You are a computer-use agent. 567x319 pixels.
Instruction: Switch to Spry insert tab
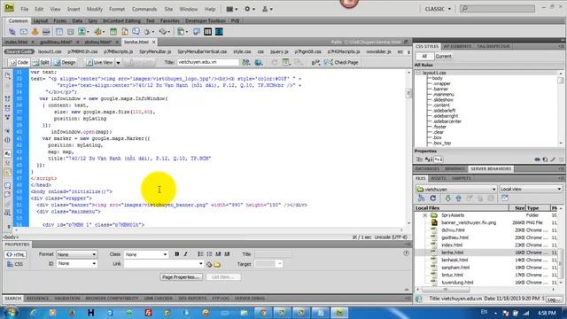click(x=92, y=21)
